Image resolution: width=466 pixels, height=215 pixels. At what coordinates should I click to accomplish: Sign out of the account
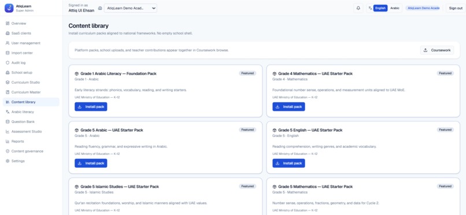pyautogui.click(x=456, y=8)
